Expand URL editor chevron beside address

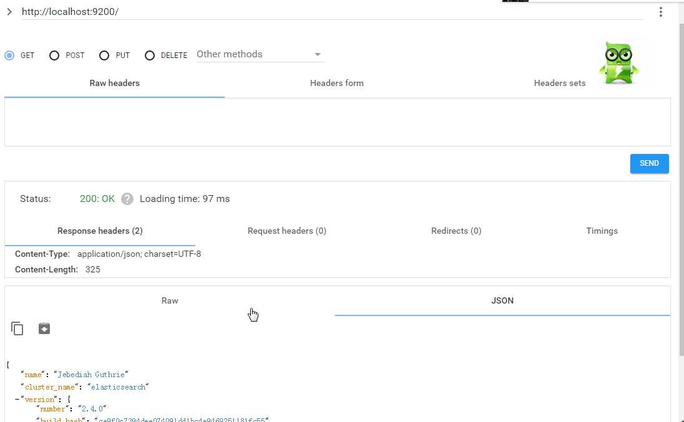point(9,12)
